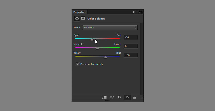Click the Magenta-Green value field showing 0

[131, 46]
